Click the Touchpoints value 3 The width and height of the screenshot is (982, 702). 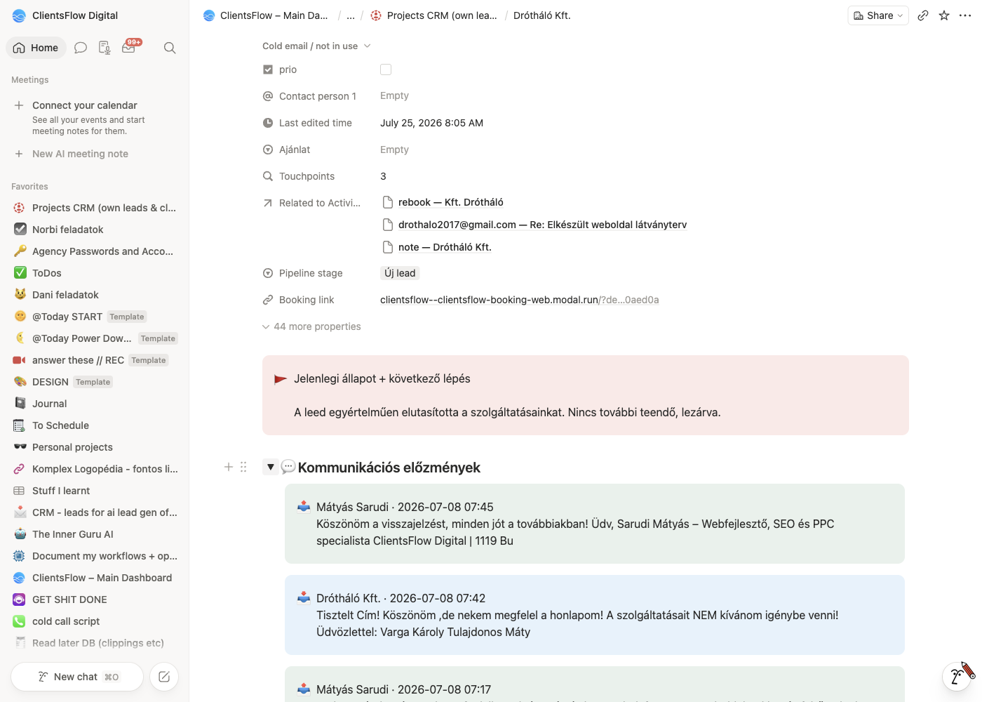[x=383, y=176]
